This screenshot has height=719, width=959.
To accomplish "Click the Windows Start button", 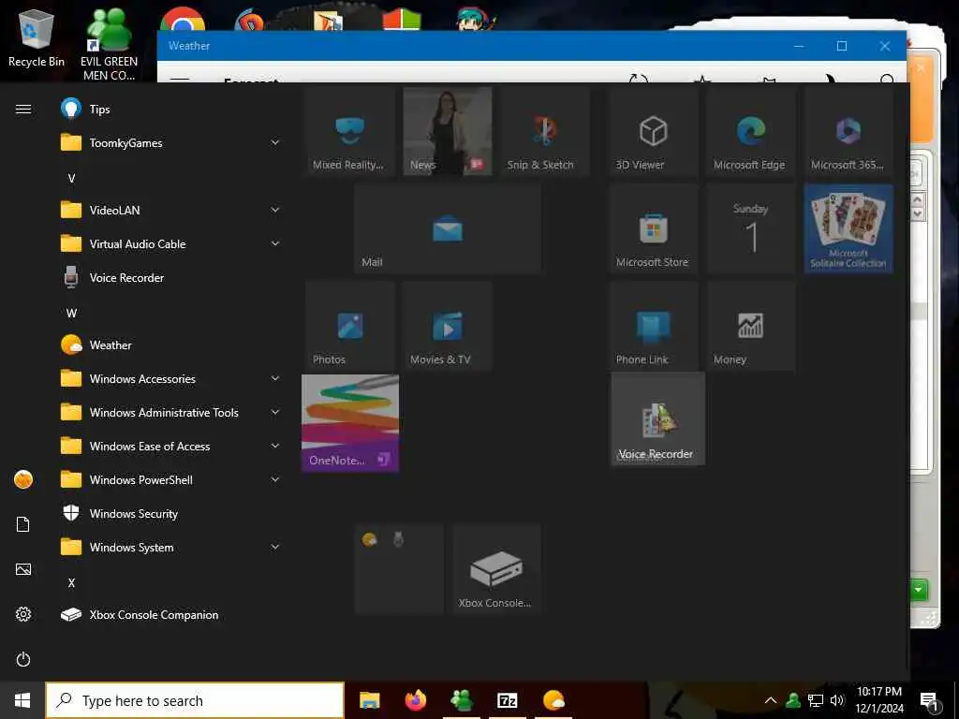I will click(22, 700).
